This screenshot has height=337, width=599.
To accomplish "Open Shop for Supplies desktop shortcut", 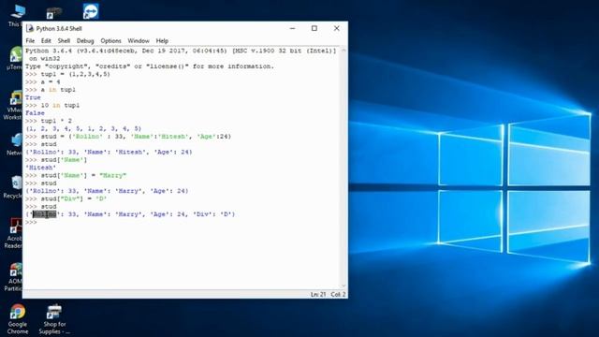I will click(x=54, y=318).
